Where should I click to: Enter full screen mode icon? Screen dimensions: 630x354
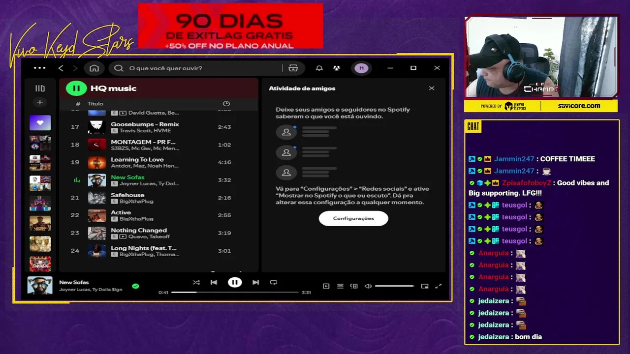click(439, 286)
